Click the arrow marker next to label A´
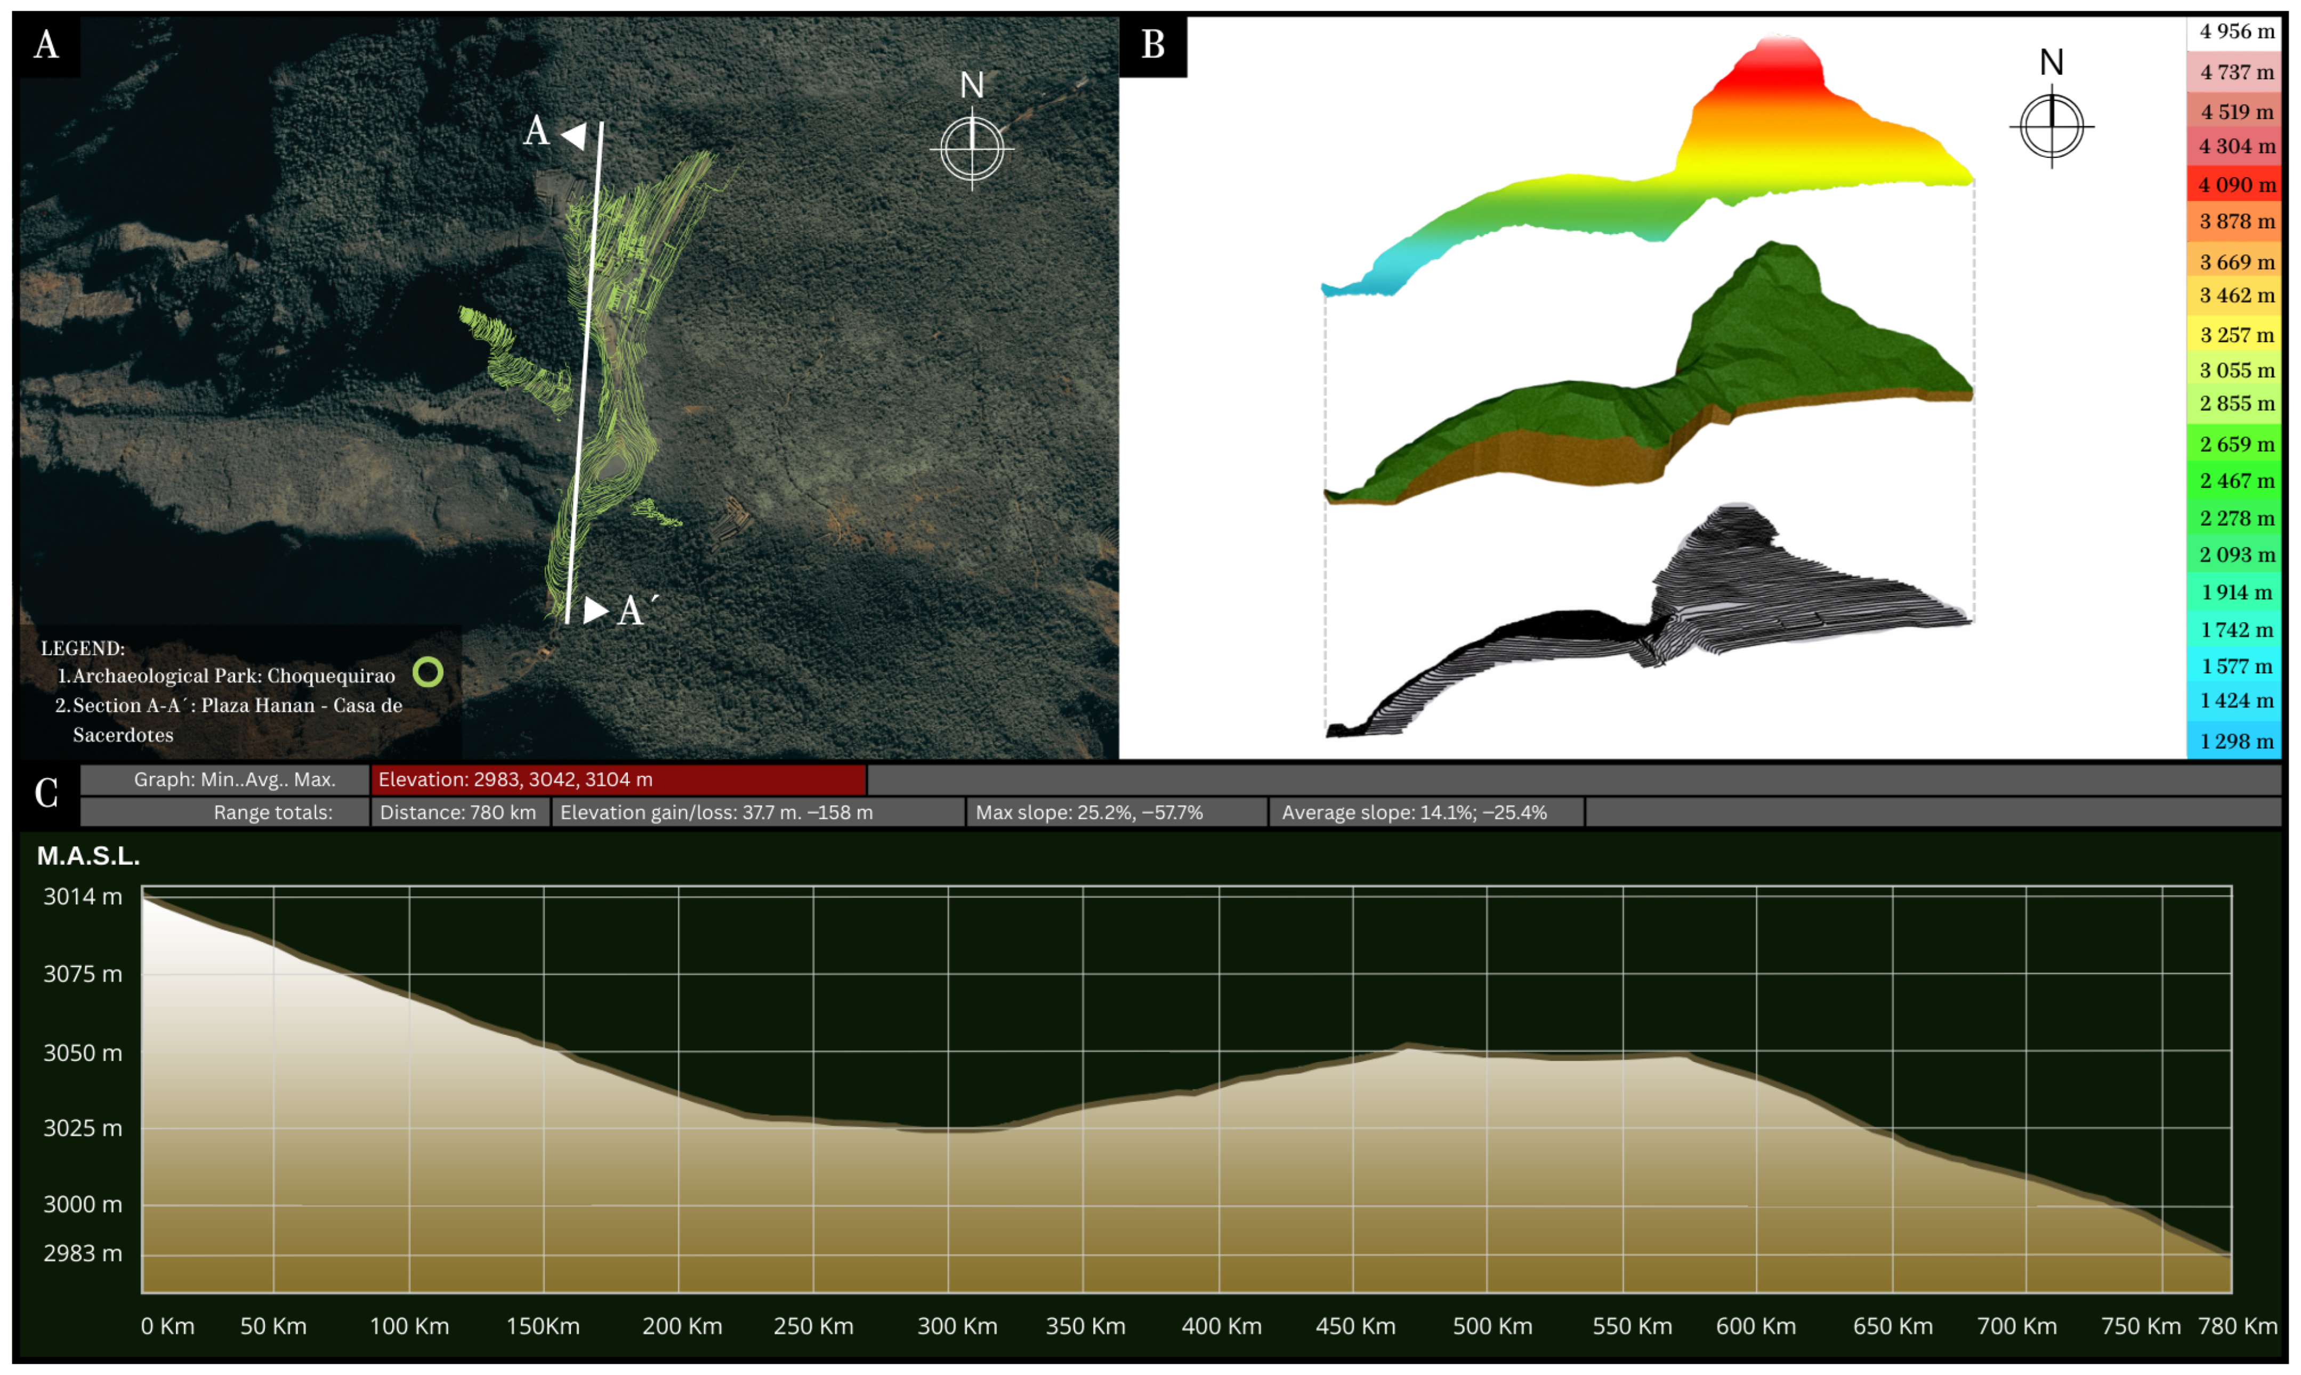Image resolution: width=2301 pixels, height=1375 pixels. [595, 610]
